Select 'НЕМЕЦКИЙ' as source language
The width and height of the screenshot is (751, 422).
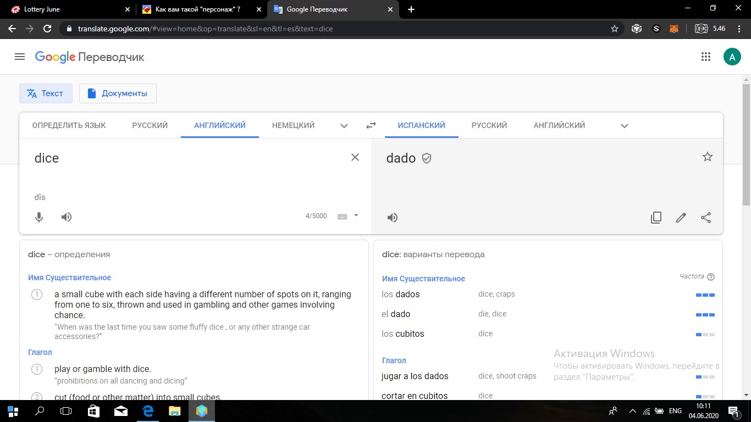click(x=294, y=125)
